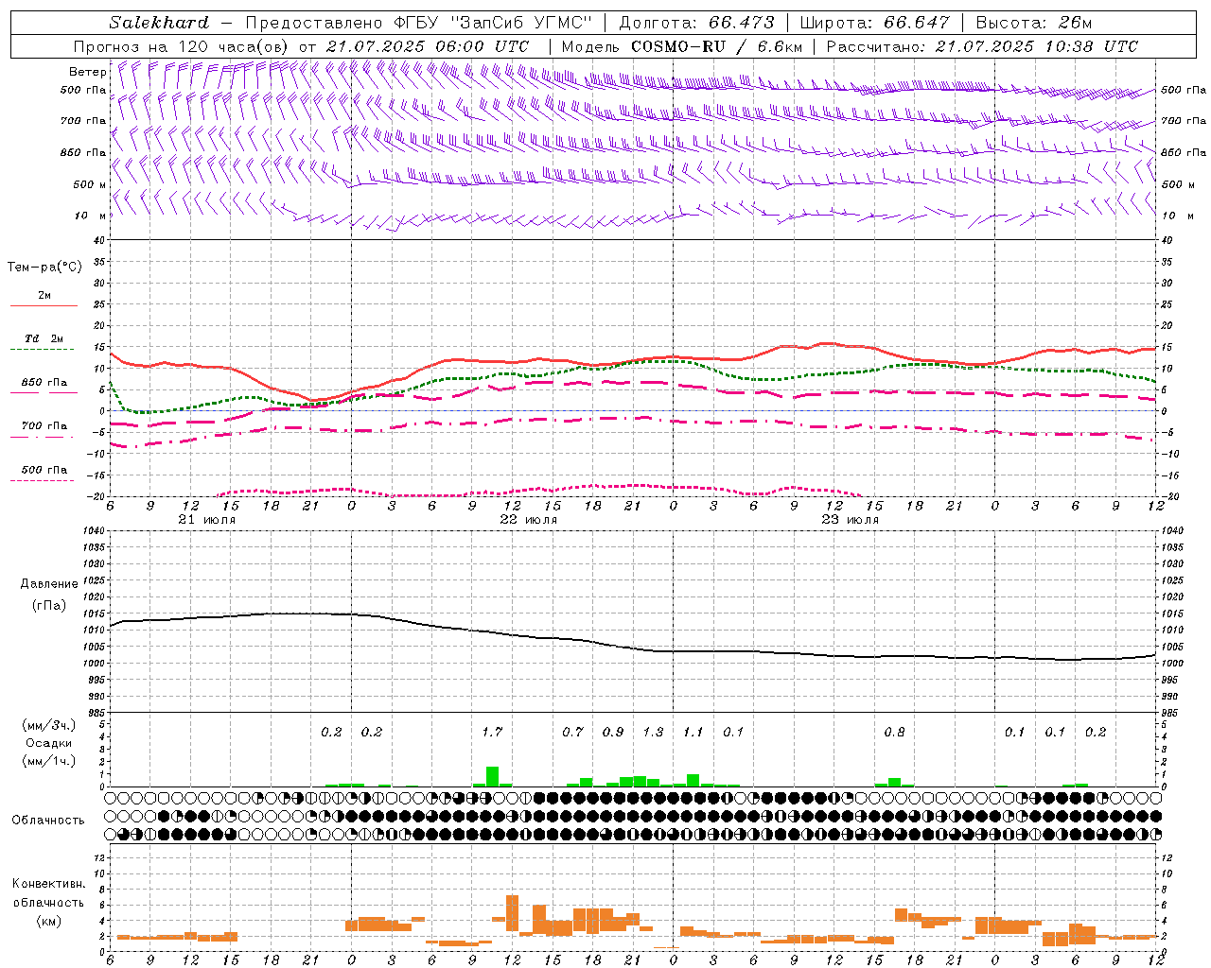The height and width of the screenshot is (968, 1211).
Task: Click the 1.3 precipitation value
Action: pos(653,733)
